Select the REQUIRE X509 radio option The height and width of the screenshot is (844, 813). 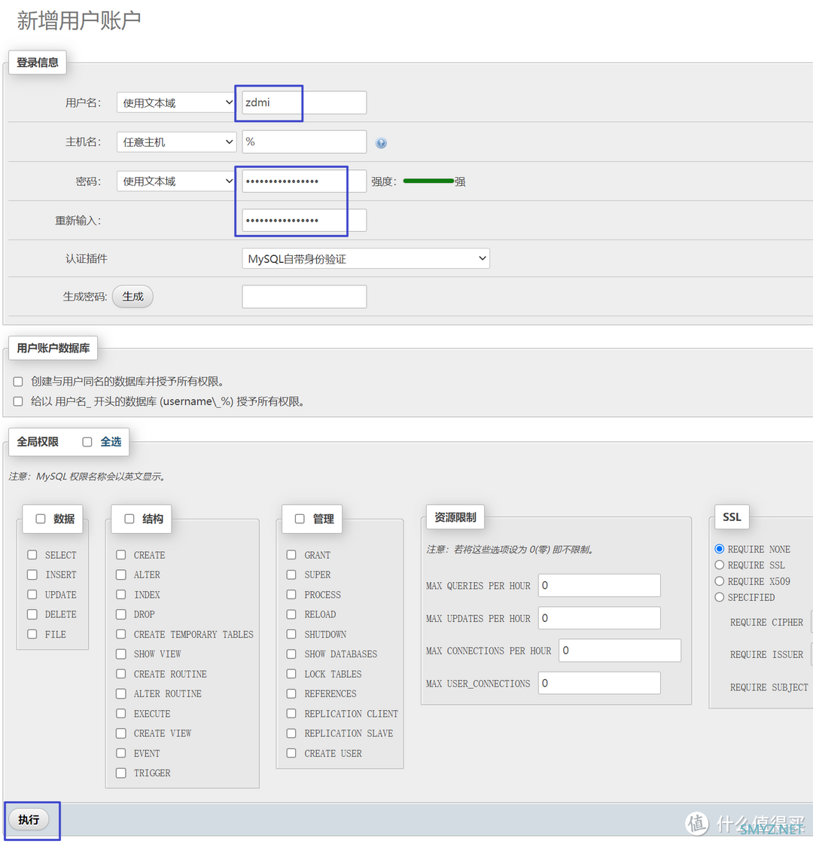[719, 581]
